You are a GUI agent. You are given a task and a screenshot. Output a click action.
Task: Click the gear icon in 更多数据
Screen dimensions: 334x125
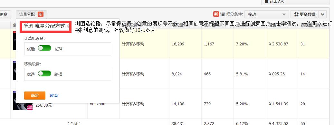pos(296,14)
